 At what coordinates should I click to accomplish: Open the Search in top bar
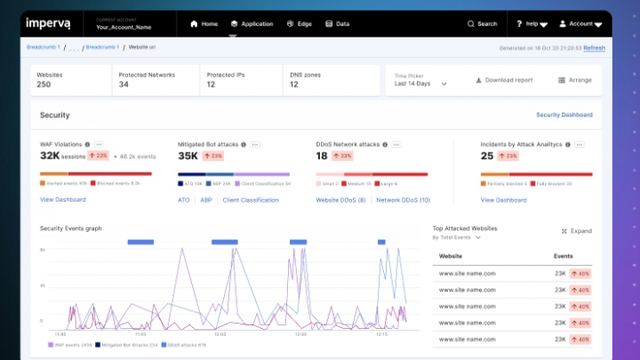[x=482, y=24]
